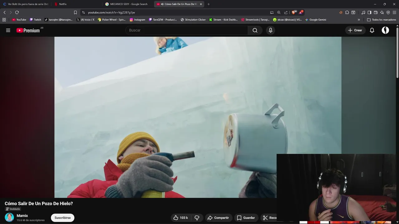Open Instagram bookmark
399x224 pixels.
137,20
